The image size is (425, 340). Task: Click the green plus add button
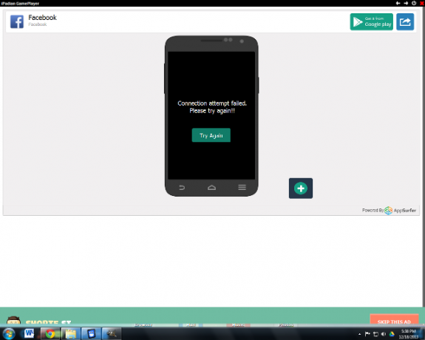point(301,188)
